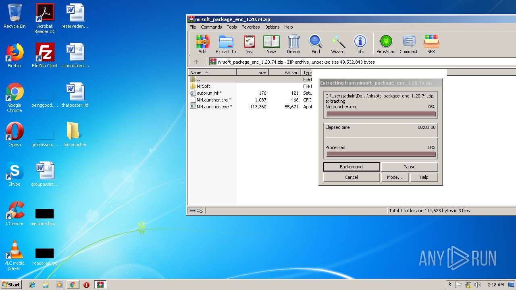The image size is (516, 290).
Task: Select Google Chrome desktop icon
Action: [15, 97]
